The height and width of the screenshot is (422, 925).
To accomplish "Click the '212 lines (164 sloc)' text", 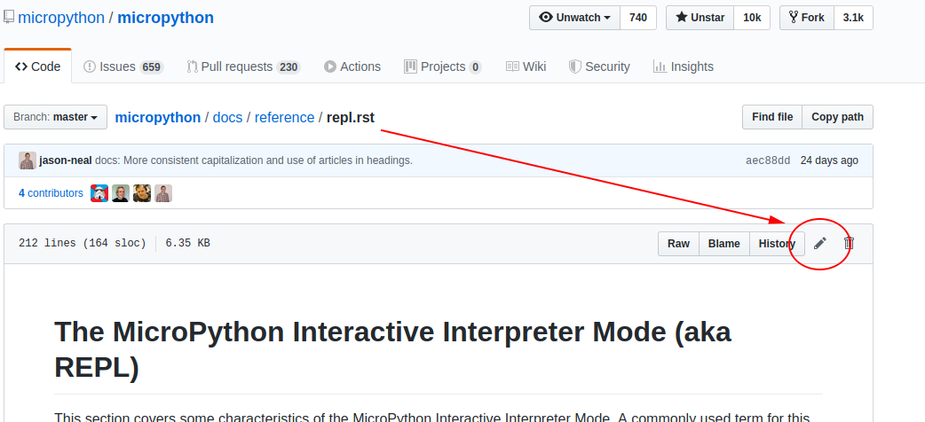I will coord(83,243).
